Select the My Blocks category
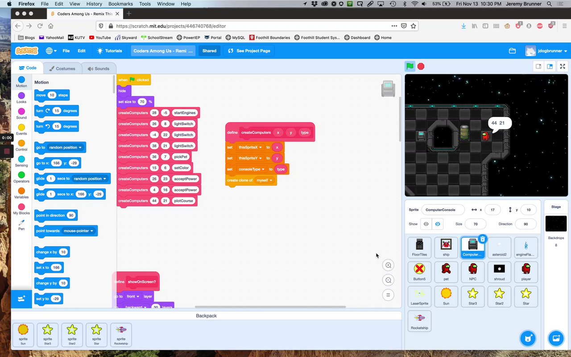Viewport: 571px width, 357px height. 21,209
